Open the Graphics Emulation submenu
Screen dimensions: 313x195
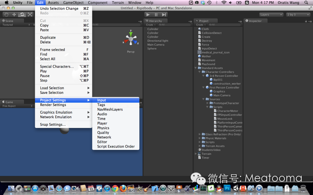63,112
